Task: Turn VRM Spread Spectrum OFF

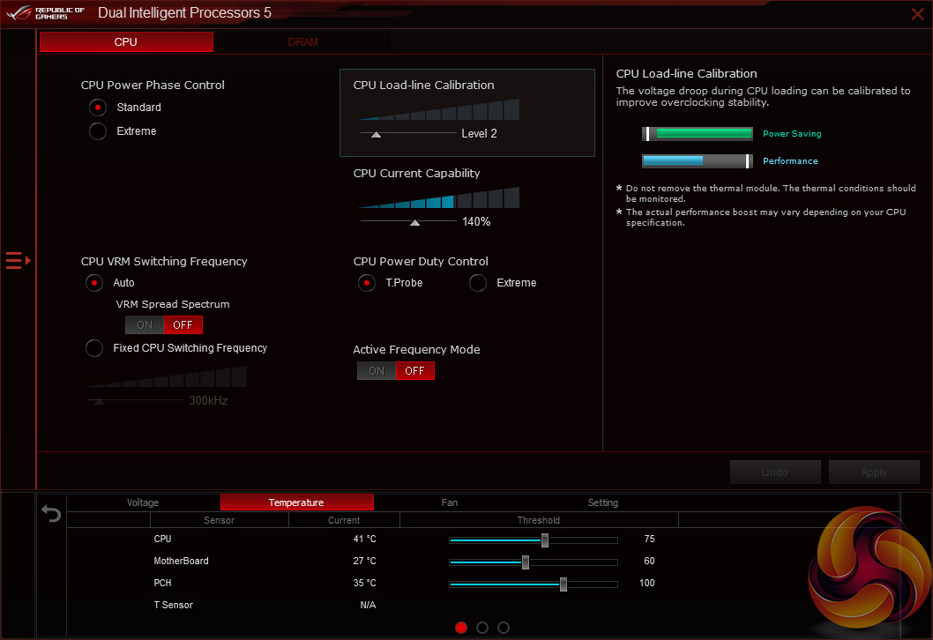Action: [183, 325]
